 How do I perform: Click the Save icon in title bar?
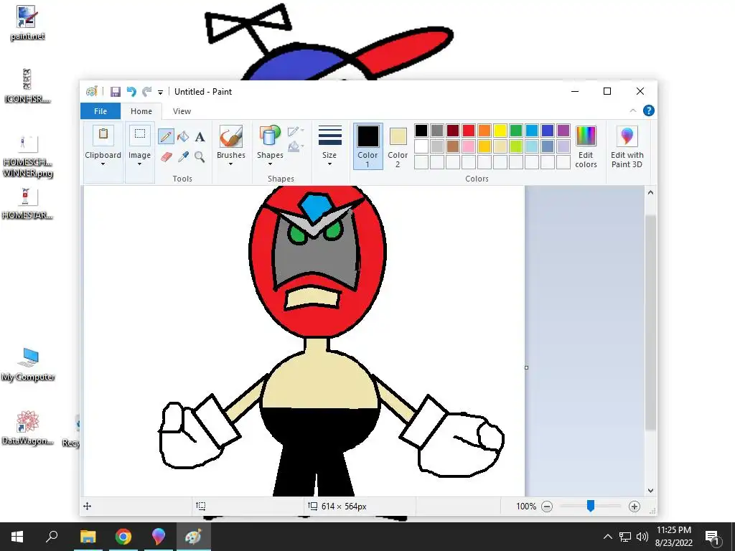[116, 91]
